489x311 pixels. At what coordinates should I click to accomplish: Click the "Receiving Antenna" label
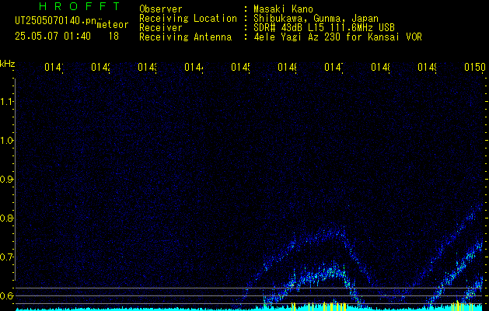185,37
